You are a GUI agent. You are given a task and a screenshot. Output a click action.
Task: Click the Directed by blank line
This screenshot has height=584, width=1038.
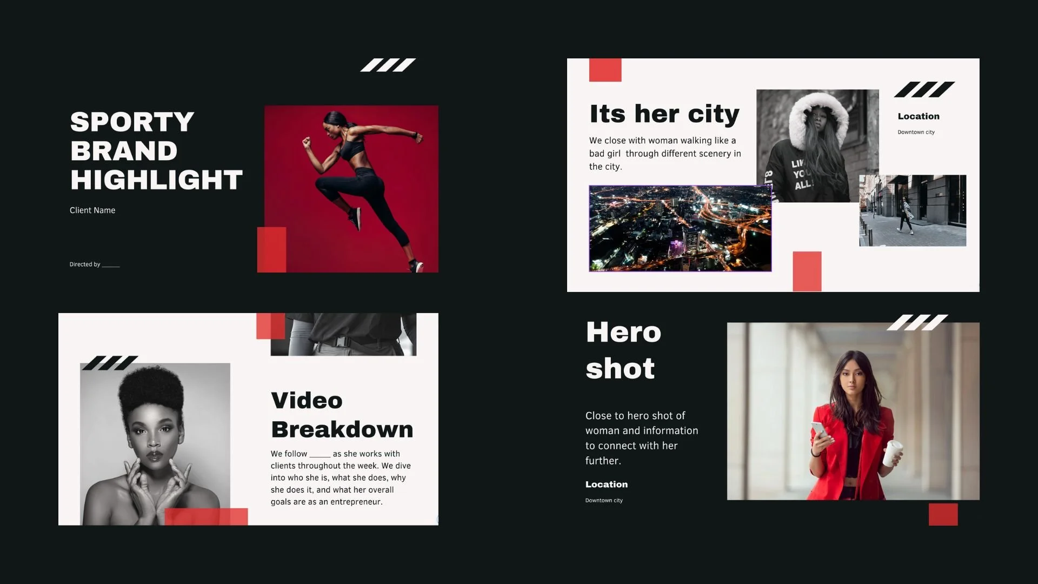94,264
